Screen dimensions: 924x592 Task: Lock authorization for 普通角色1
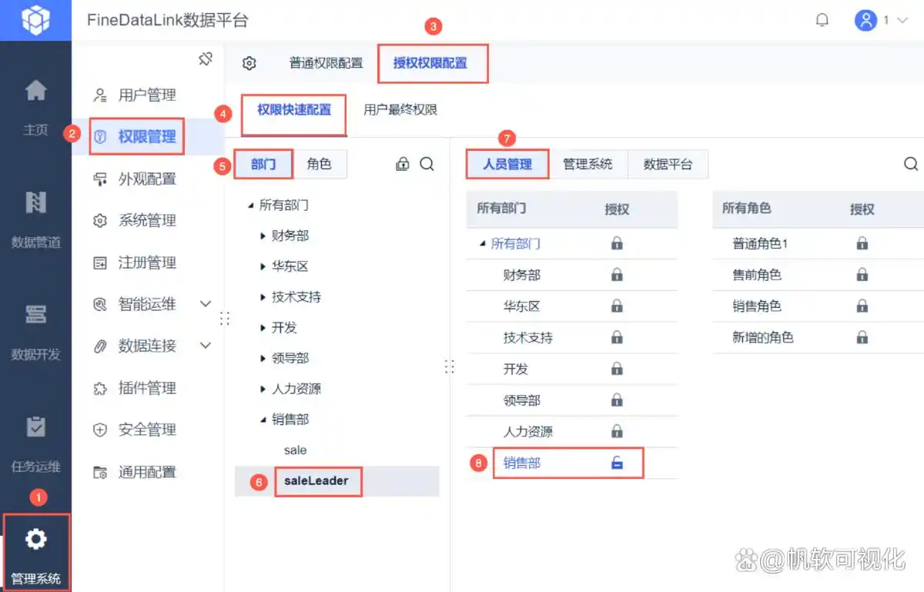(862, 243)
